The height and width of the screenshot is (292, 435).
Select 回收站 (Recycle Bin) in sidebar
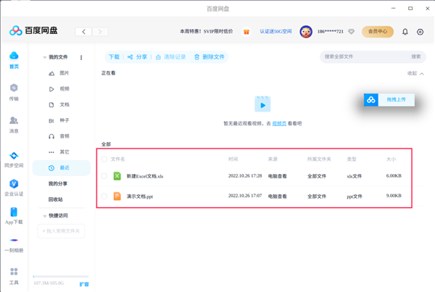pos(56,199)
